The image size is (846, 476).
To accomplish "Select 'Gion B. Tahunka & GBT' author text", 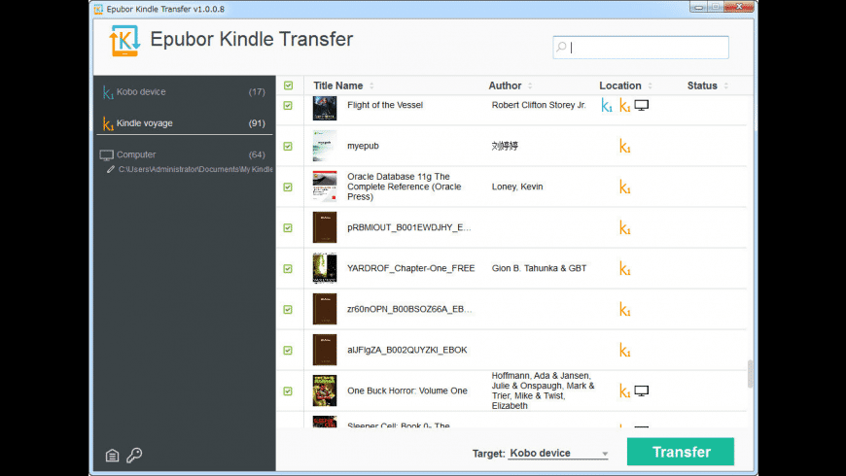I will 539,268.
